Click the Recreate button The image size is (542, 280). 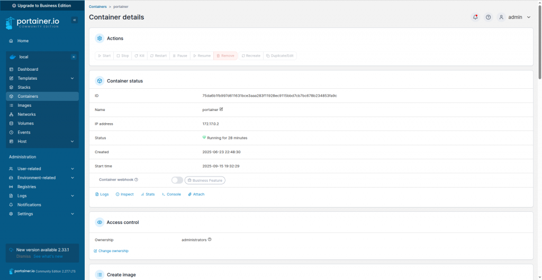(x=251, y=55)
